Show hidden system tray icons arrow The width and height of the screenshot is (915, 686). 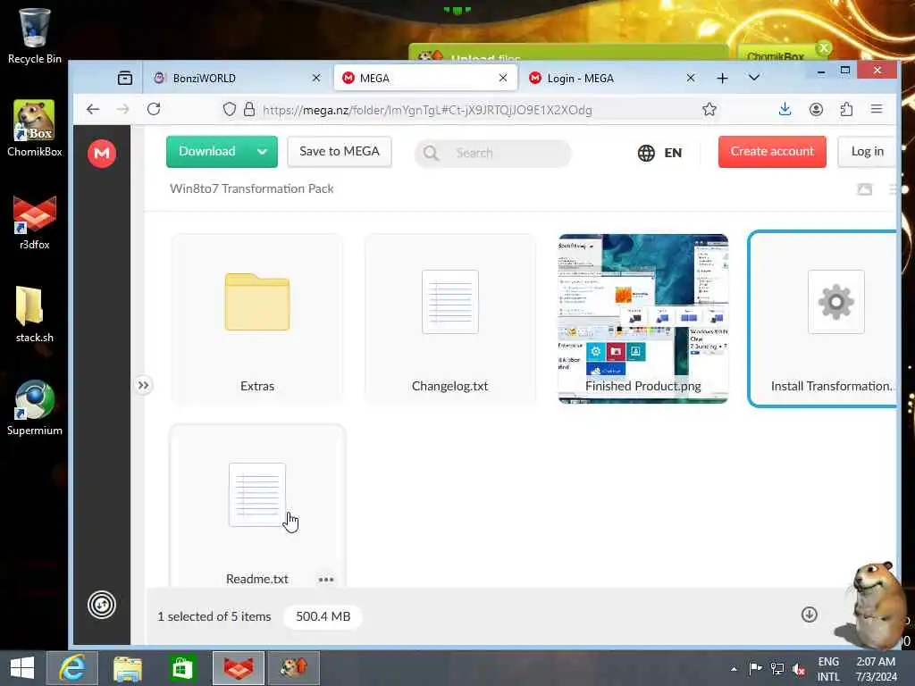(734, 668)
